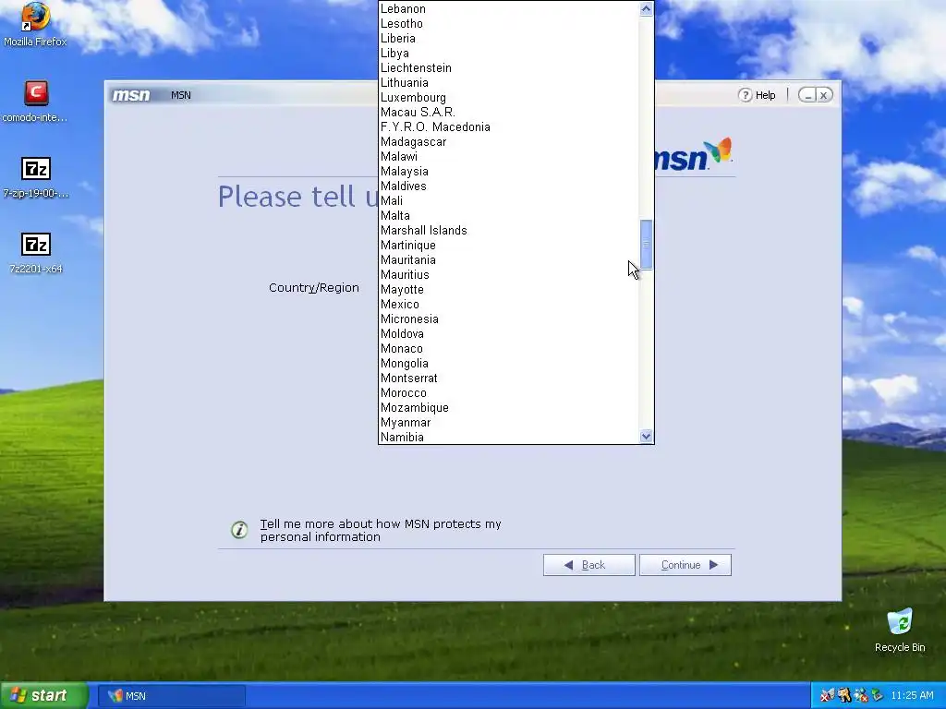This screenshot has width=946, height=709.
Task: Pick Madagascar from the list
Action: coord(509,141)
